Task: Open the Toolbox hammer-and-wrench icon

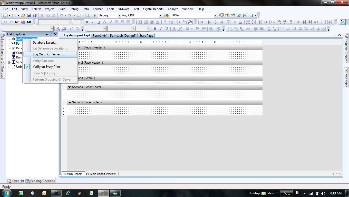Action: coord(239,15)
